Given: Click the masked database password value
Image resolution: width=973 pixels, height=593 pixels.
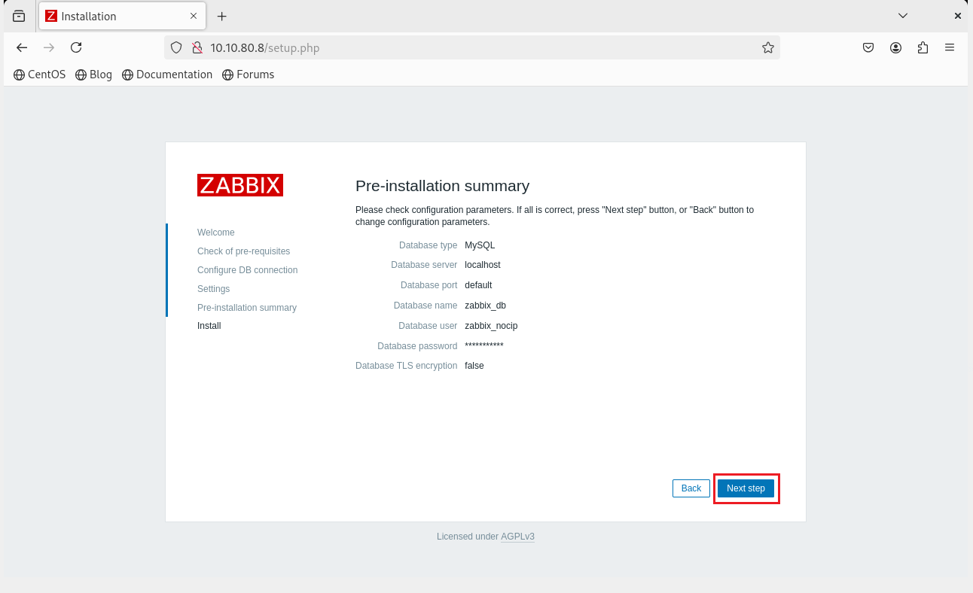Looking at the screenshot, I should (x=484, y=345).
